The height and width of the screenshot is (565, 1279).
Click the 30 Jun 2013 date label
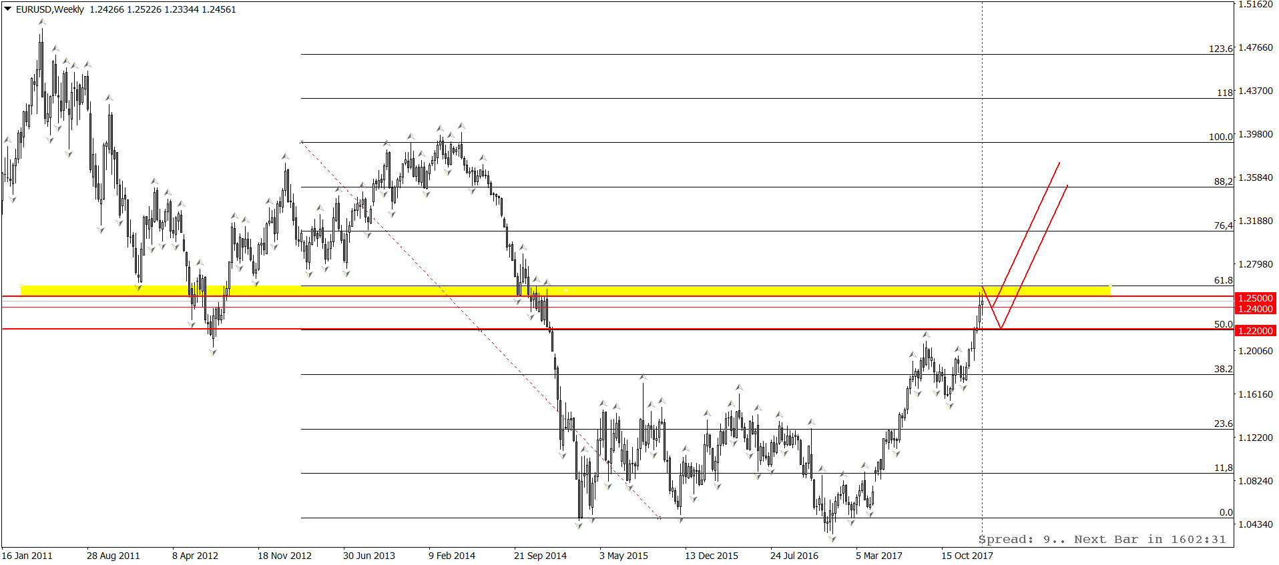click(x=369, y=556)
